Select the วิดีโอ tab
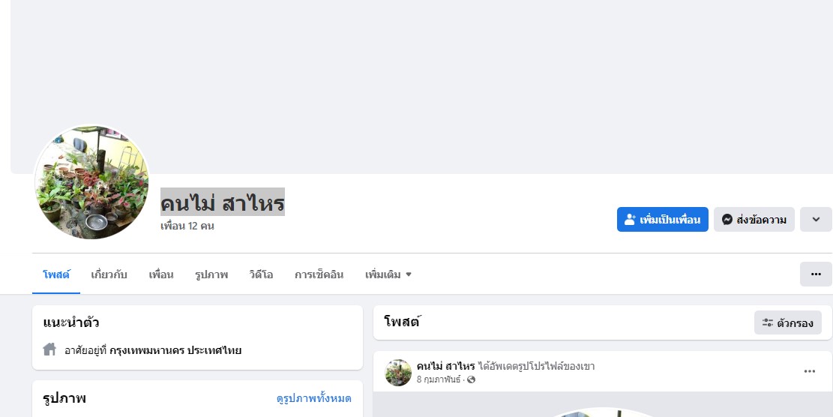 (x=261, y=274)
